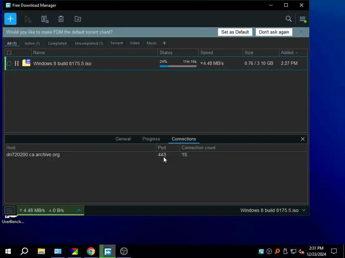This screenshot has height=258, width=345.
Task: Select the Windows 8 build 8175.5.iso name text
Action: [62, 63]
